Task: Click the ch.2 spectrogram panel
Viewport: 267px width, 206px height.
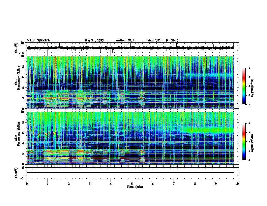Action: [x=130, y=138]
